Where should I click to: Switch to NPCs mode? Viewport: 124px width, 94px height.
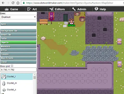18,50
